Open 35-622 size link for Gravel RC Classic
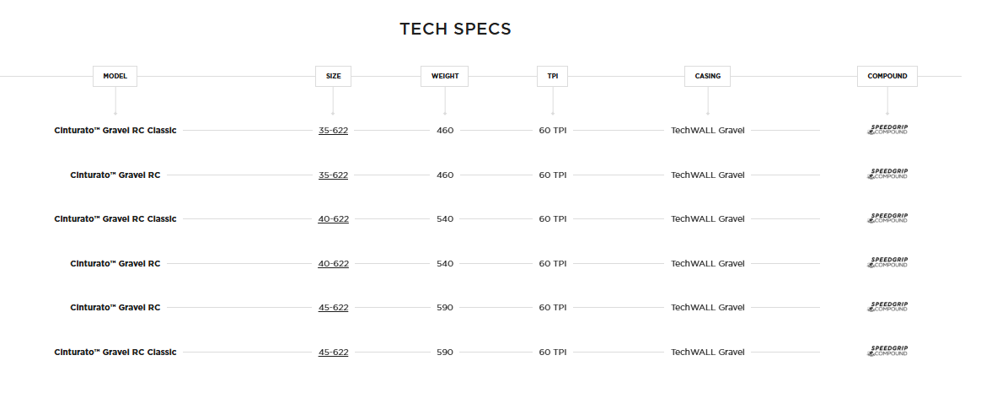The width and height of the screenshot is (997, 393). (333, 131)
